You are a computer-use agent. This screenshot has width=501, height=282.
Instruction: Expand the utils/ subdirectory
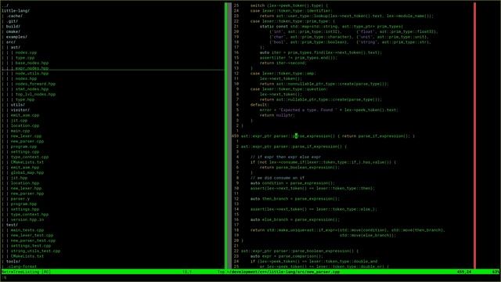(x=17, y=105)
